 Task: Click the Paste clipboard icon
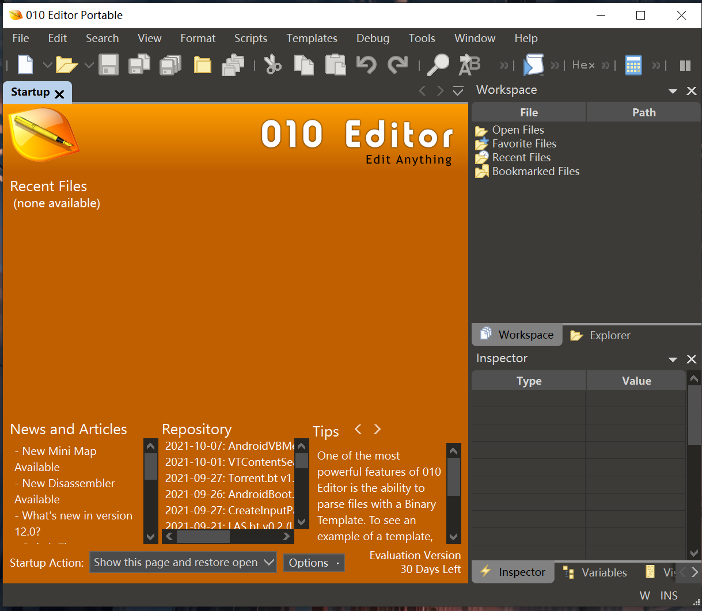335,64
